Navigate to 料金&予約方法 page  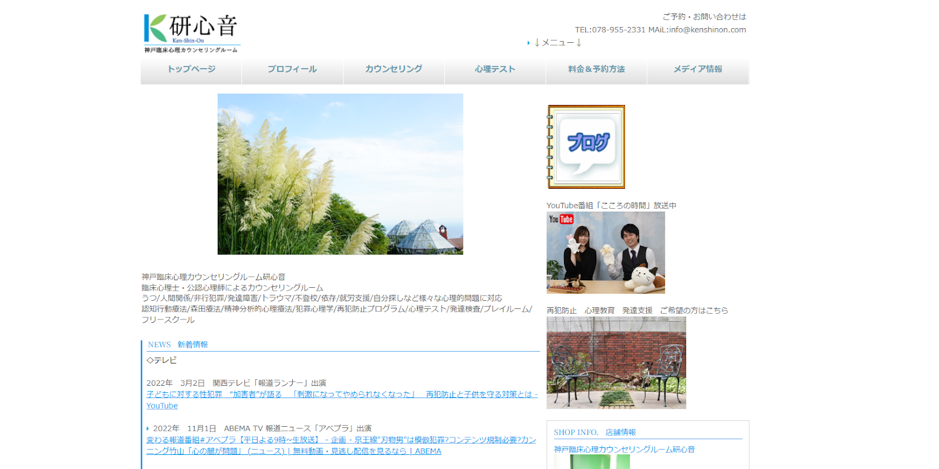[596, 69]
